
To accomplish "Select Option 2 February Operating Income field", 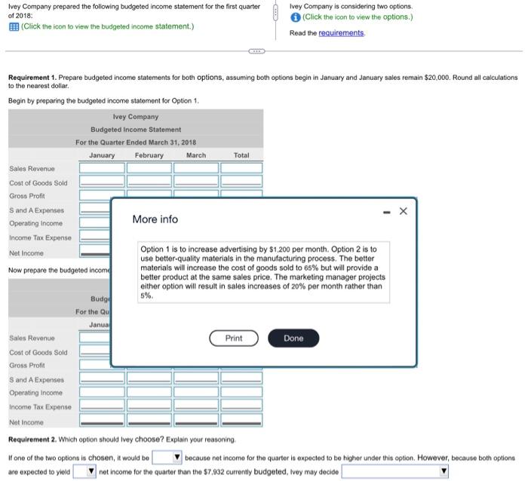I will (x=149, y=392).
